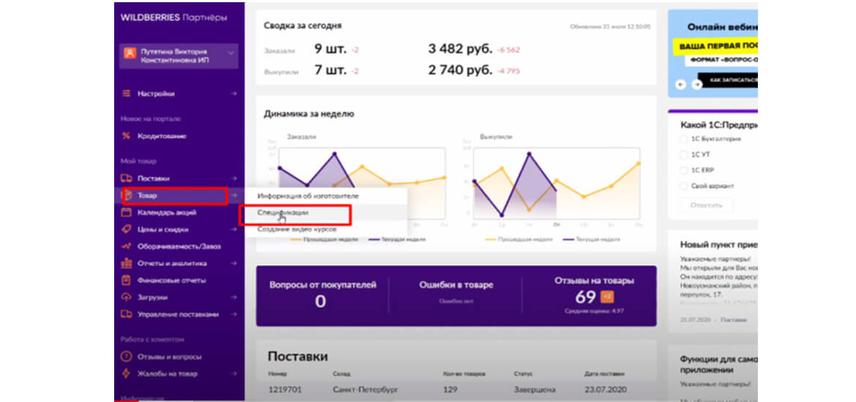The width and height of the screenshot is (856, 402).
Task: Click the question icon beside Отзывы и вопросы
Action: click(x=127, y=357)
